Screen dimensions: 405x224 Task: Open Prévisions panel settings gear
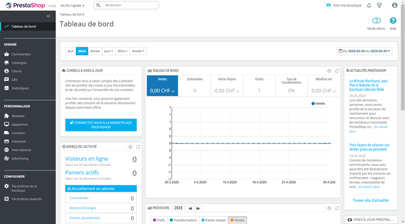tap(329, 208)
